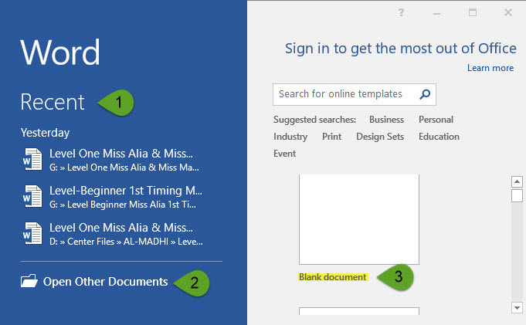Screen dimensions: 526x325
Task: Click the Word icon of the D: Center Files document
Action: tap(32, 233)
